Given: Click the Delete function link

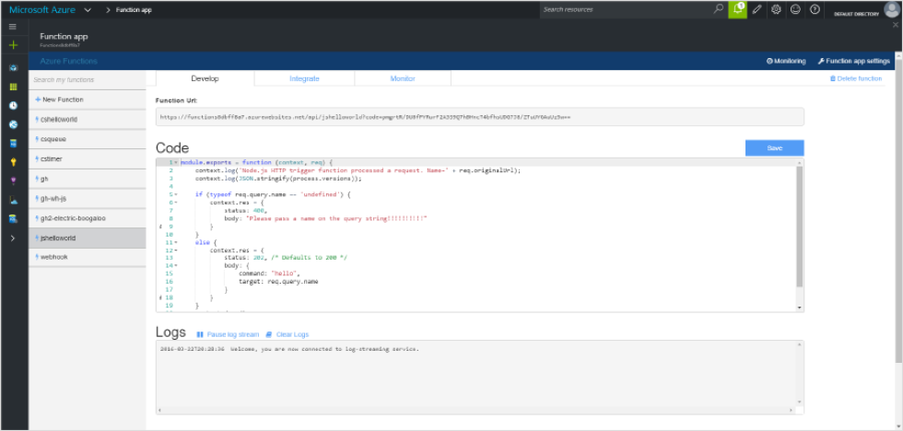Looking at the screenshot, I should [x=856, y=79].
